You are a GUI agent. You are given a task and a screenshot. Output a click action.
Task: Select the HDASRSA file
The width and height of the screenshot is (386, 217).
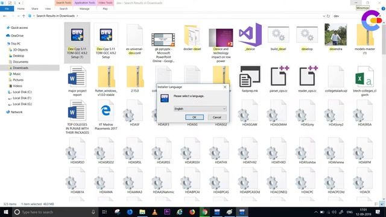(x=365, y=113)
